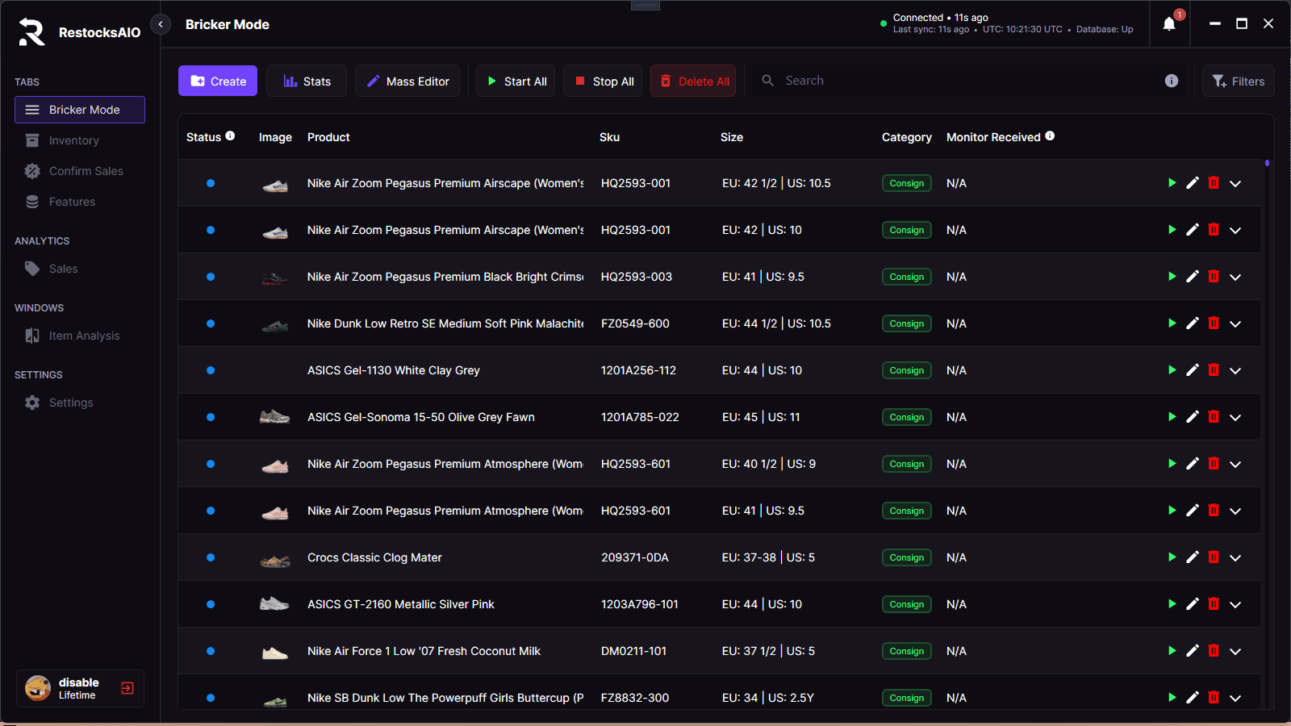Open the Stats view
Screen dimensions: 1291x726
[307, 81]
